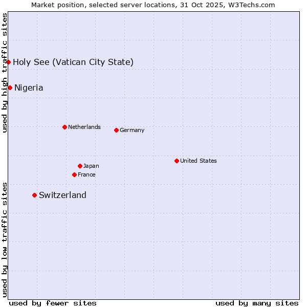Pick the Japan data point marker

click(x=80, y=166)
